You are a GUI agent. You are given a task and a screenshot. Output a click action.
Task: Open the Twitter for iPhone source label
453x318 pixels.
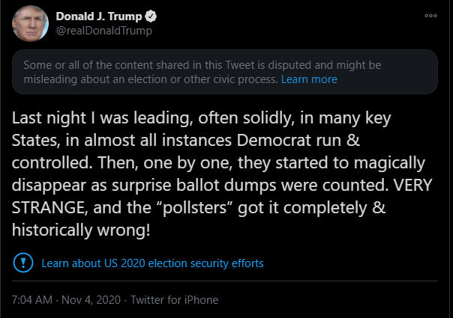tap(175, 300)
